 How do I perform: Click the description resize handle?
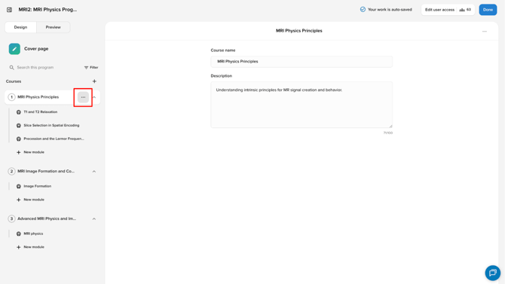(x=390, y=126)
